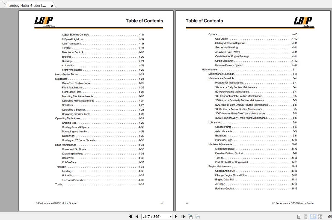Go back to previous view
The image size is (332, 220).
click(190, 217)
